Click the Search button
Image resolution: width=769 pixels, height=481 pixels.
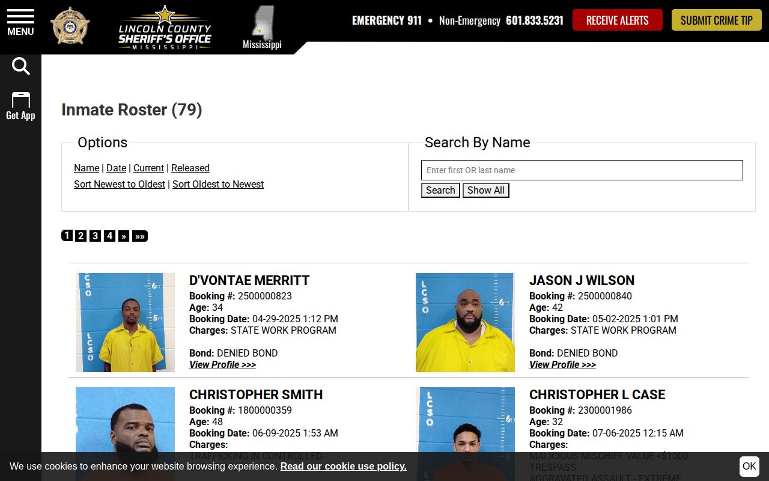[x=440, y=191]
